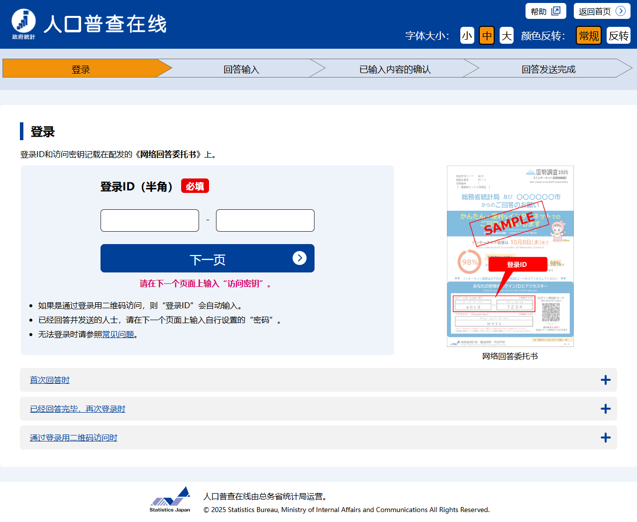Viewport: 637px width, 522px height.
Task: Expand 已经回答完毕，再次登录时 section
Action: tap(78, 409)
